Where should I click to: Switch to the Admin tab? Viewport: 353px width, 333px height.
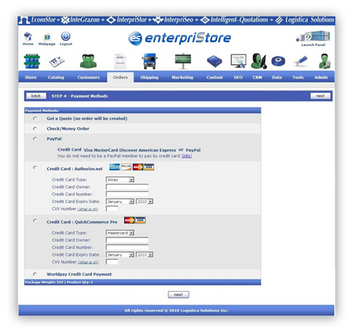[x=321, y=77]
